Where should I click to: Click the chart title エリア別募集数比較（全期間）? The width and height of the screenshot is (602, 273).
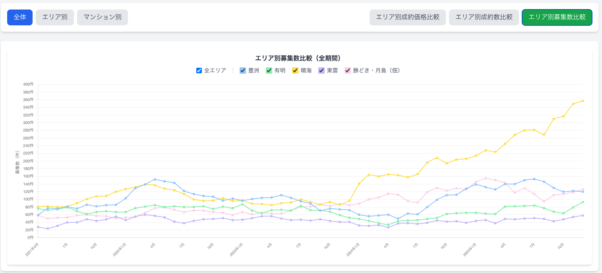298,58
